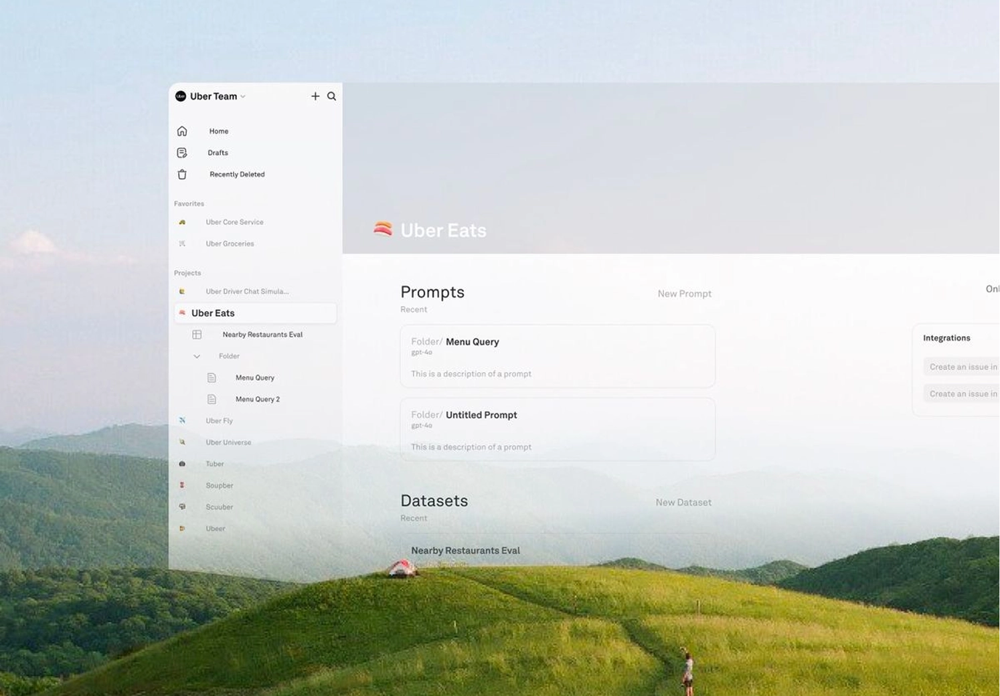Open Nearby Restaurants Eval dataset card
1000x696 pixels.
click(558, 551)
